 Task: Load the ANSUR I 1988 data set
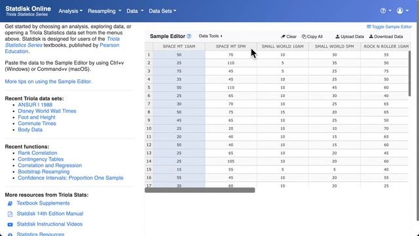[35, 105]
